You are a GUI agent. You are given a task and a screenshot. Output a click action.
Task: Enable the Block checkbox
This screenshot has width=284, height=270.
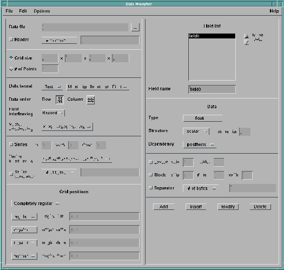151,175
